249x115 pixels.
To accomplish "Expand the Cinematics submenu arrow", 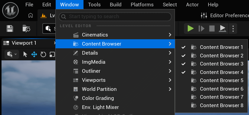I will [x=170, y=35].
